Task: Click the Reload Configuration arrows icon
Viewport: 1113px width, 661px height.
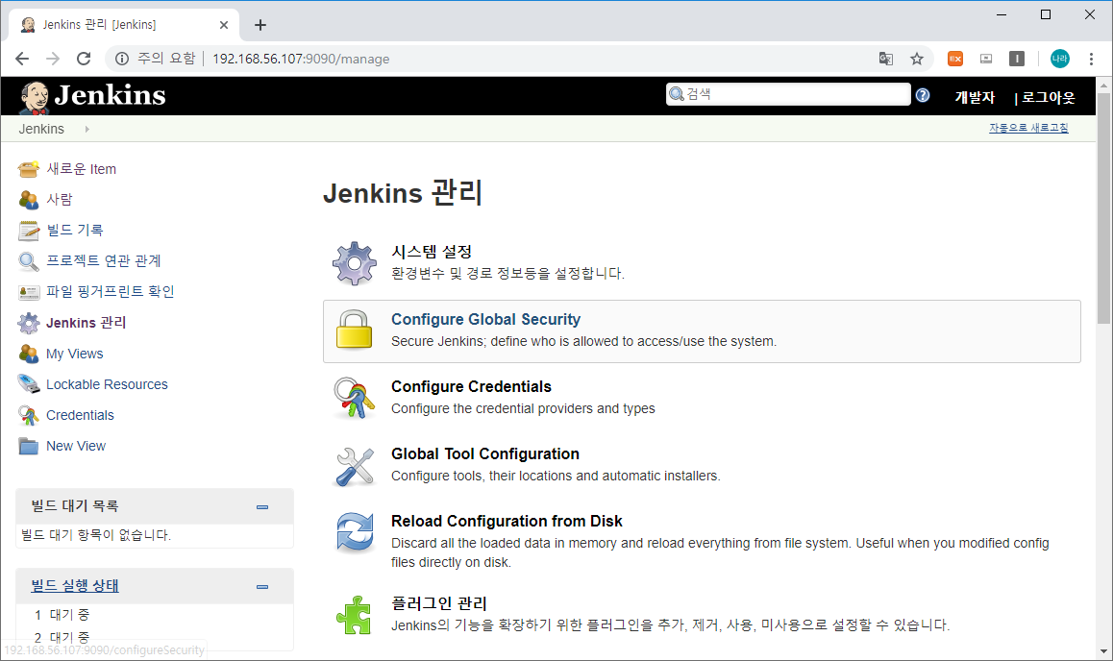Action: click(355, 532)
